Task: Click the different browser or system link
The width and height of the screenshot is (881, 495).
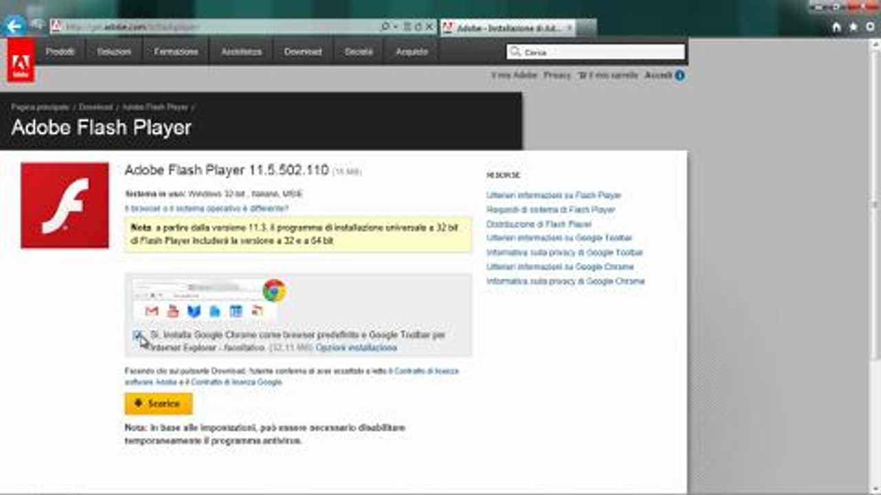Action: (x=206, y=208)
